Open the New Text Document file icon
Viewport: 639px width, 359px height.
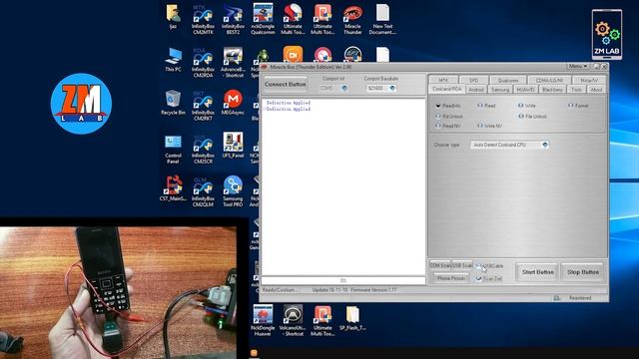(382, 20)
